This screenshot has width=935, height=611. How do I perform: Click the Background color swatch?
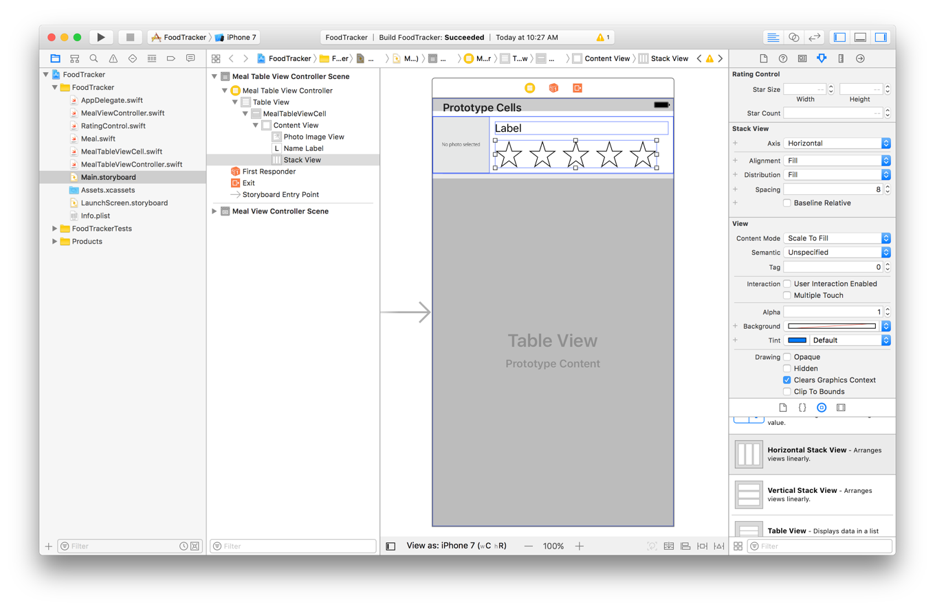(832, 326)
